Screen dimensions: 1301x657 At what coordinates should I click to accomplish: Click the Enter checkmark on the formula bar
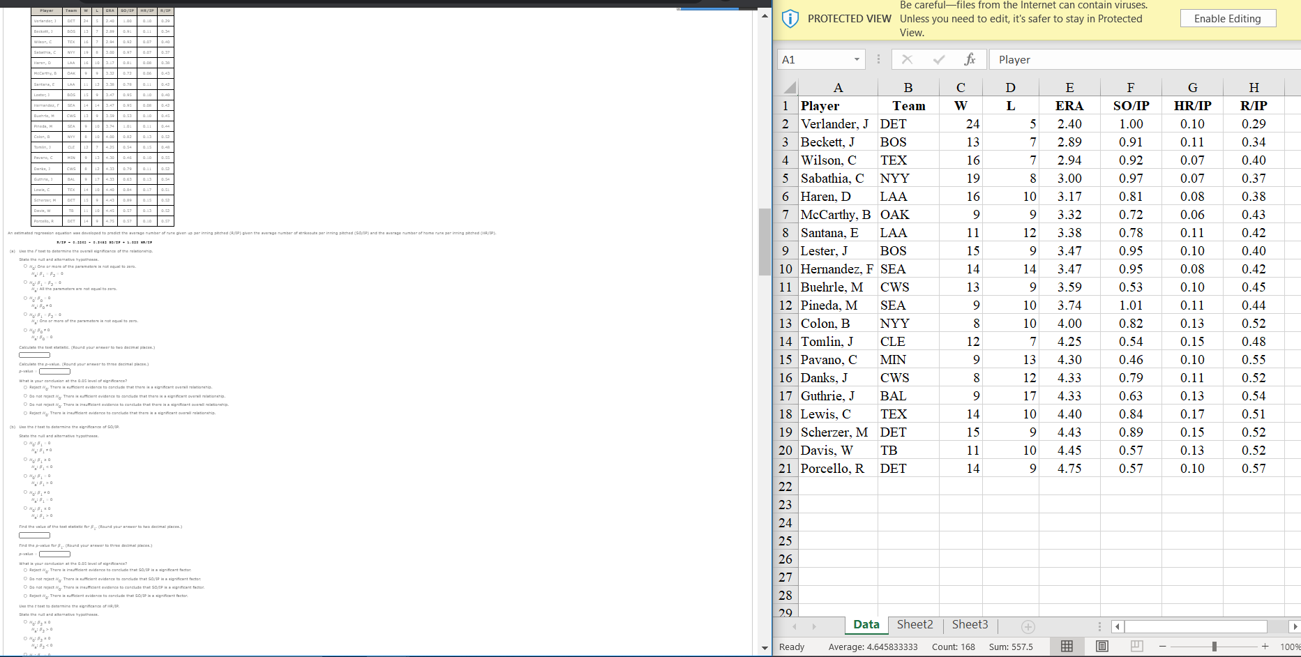(x=938, y=59)
